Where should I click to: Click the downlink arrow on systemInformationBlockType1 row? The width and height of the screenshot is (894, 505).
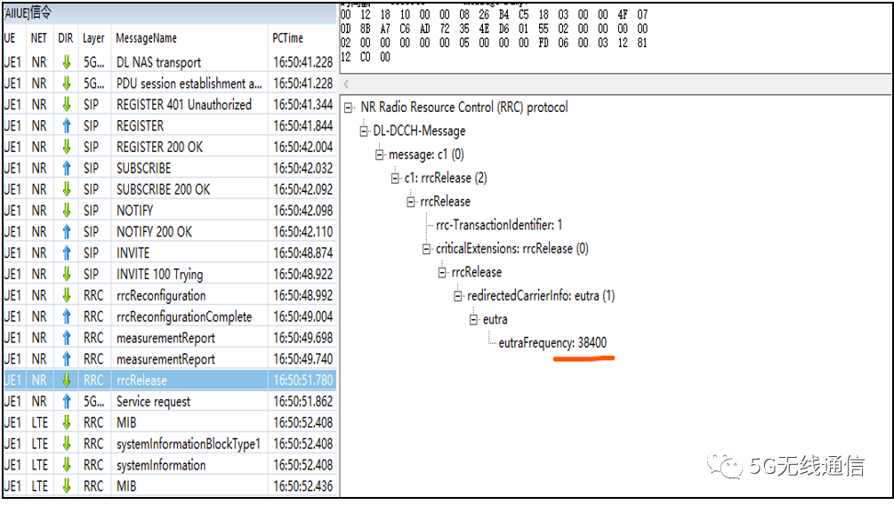click(x=67, y=444)
